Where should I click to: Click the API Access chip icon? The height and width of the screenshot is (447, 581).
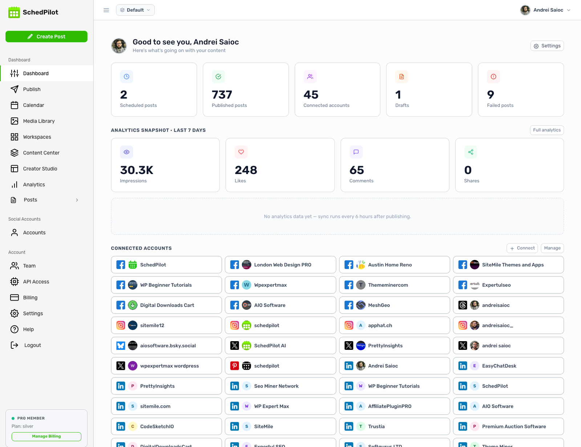click(15, 282)
